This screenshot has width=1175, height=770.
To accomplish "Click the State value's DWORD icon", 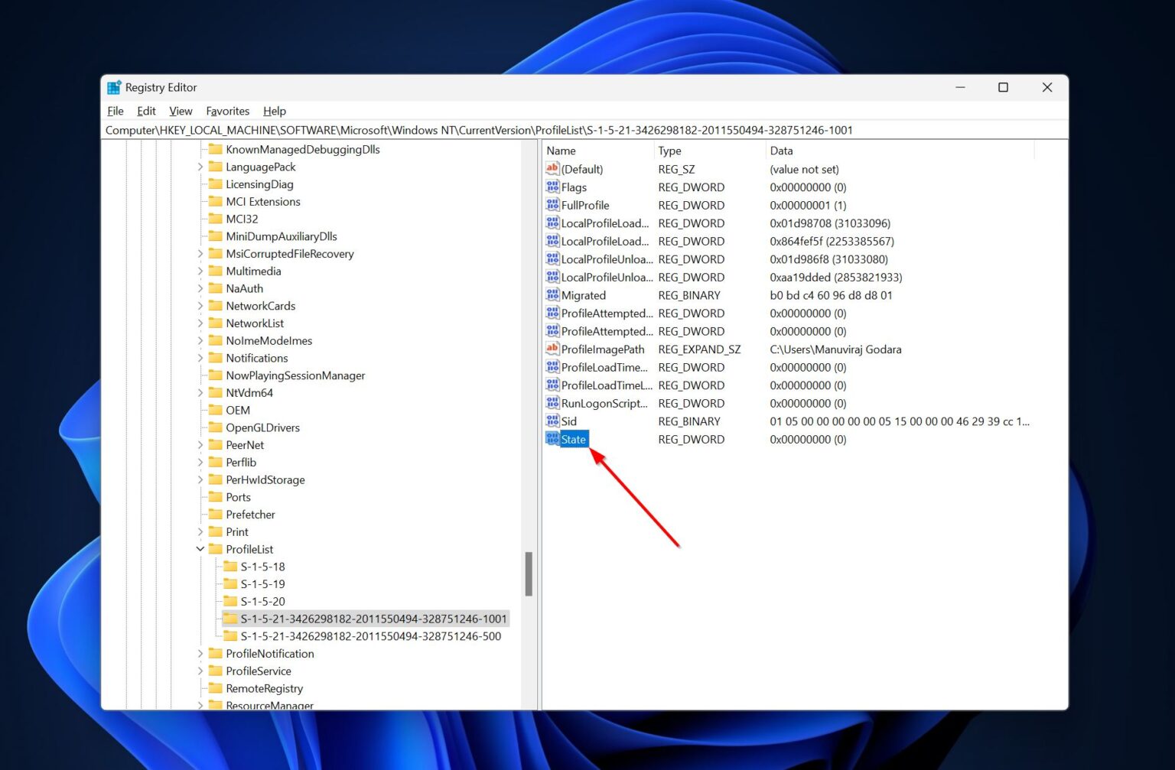I will point(552,439).
